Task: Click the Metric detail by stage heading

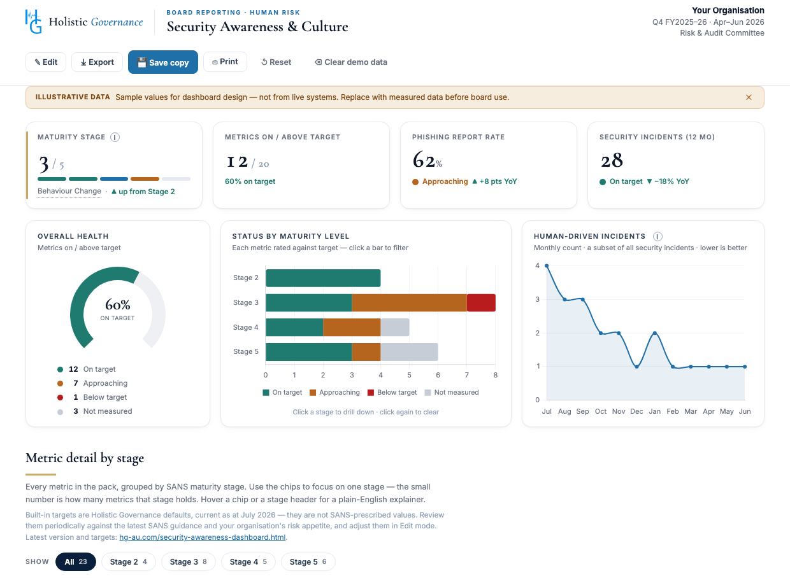Action: coord(85,458)
